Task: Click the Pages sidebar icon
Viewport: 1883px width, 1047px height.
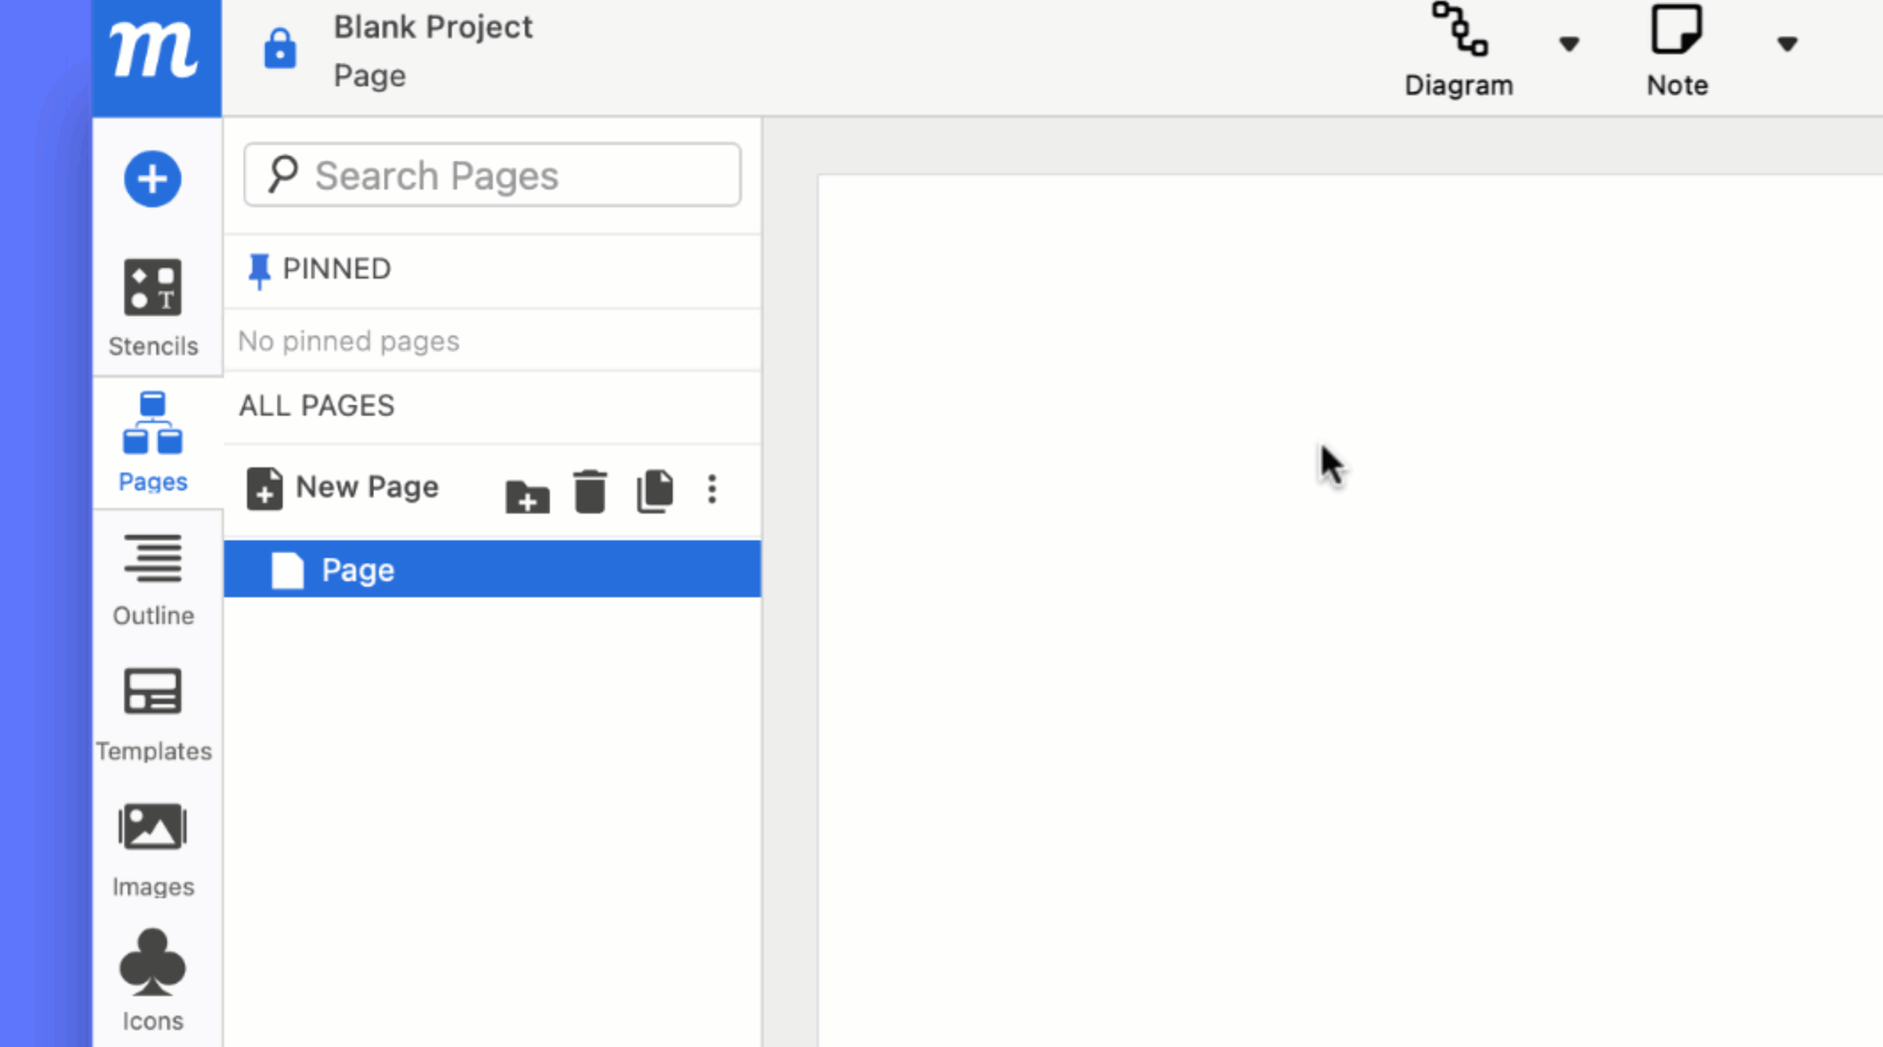Action: tap(153, 443)
